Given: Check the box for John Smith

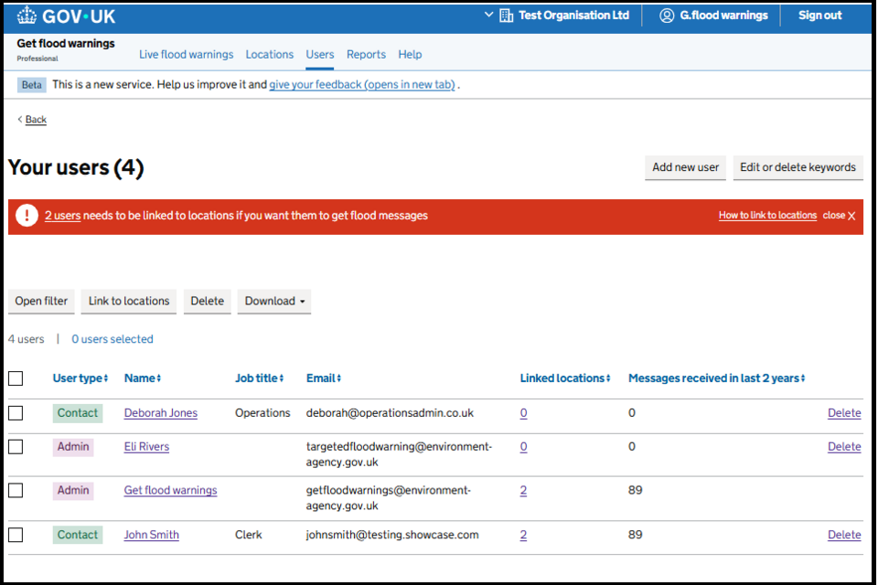Looking at the screenshot, I should click(16, 535).
